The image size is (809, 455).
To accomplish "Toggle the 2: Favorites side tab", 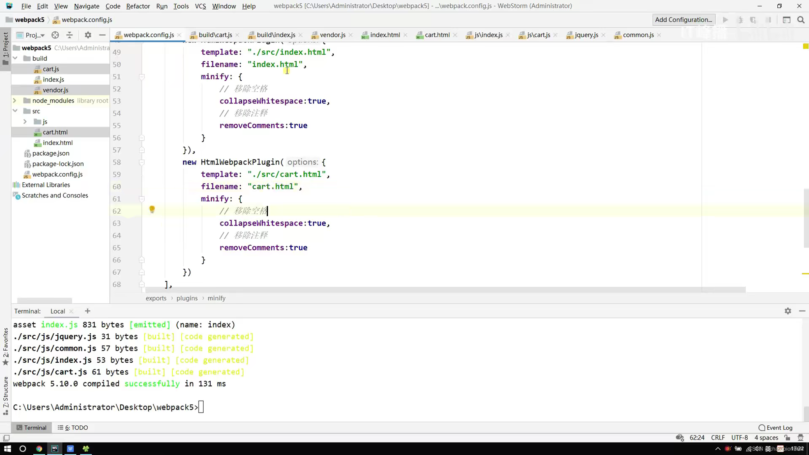I will [5, 347].
